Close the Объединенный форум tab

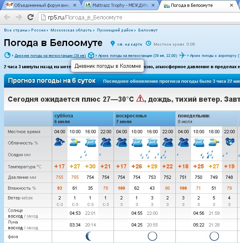coord(75,5)
